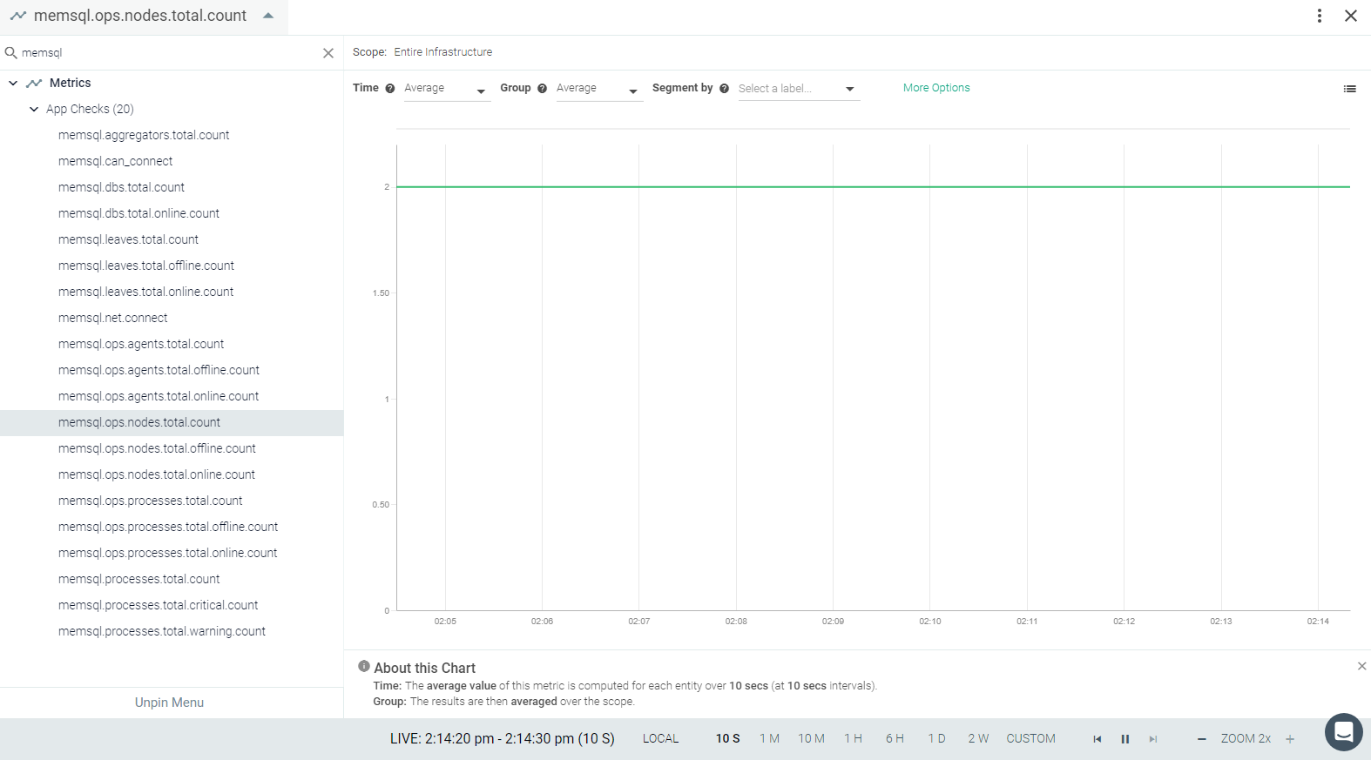Screen dimensions: 1371x760
Task: Open the Segment by label dropdown
Action: point(799,89)
